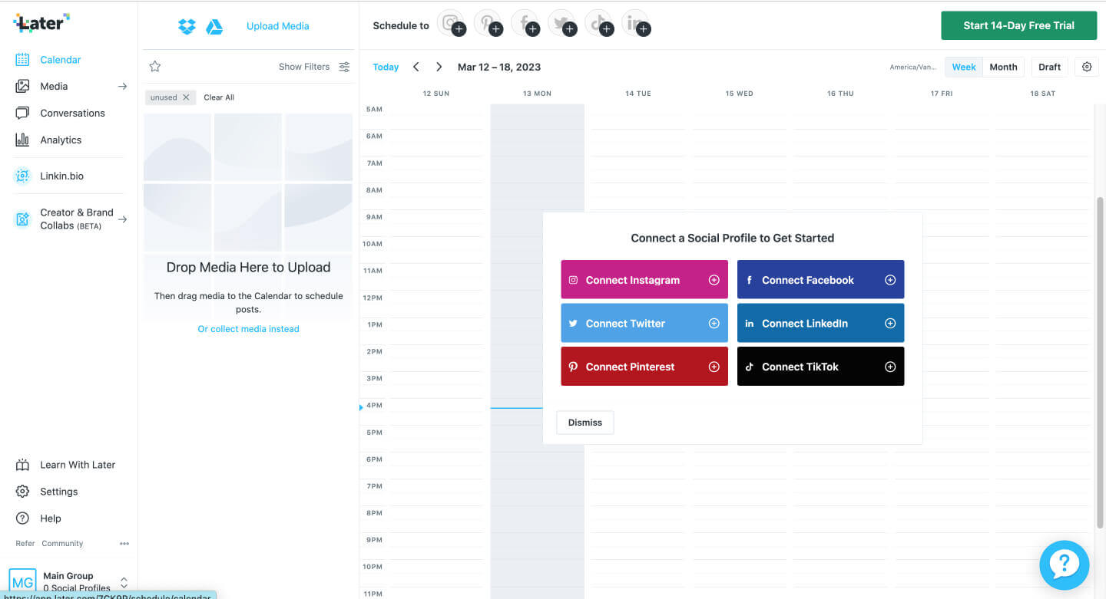Screen dimensions: 1106x599
Task: Open Show Filters options
Action: point(314,67)
